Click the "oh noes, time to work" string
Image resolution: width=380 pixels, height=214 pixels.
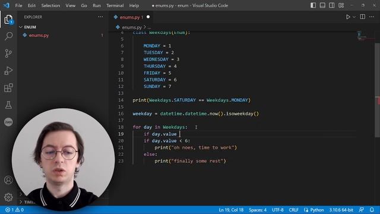[202, 147]
